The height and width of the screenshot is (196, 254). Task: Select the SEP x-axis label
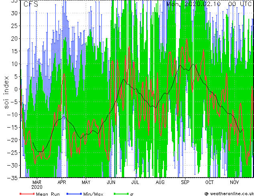point(185,182)
